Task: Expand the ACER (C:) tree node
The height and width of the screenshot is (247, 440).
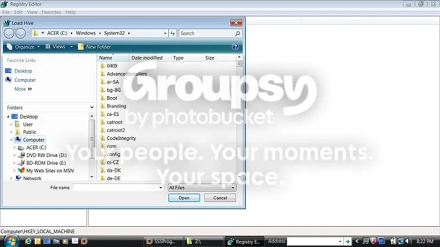Action: click(x=14, y=147)
